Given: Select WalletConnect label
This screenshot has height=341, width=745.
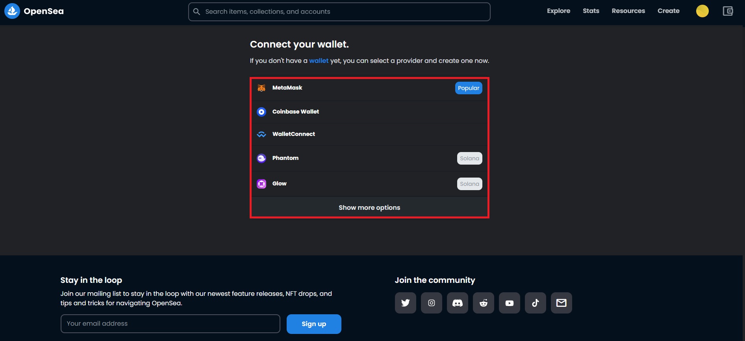Looking at the screenshot, I should click(294, 134).
